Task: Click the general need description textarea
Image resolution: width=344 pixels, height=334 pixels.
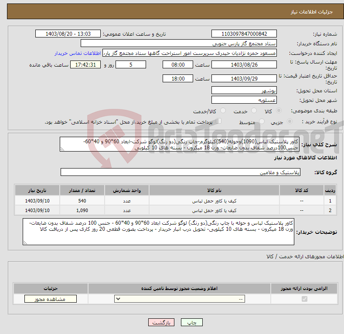Action: click(x=180, y=144)
